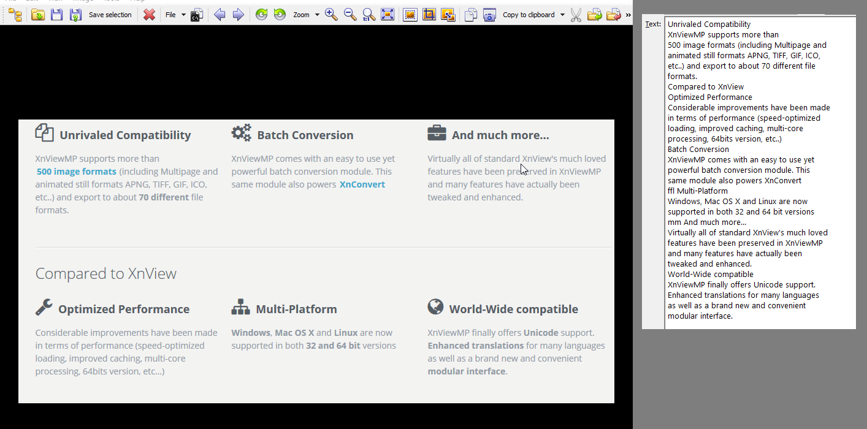Image resolution: width=867 pixels, height=429 pixels.
Task: Click the move to folder icon
Action: pyautogui.click(x=613, y=15)
